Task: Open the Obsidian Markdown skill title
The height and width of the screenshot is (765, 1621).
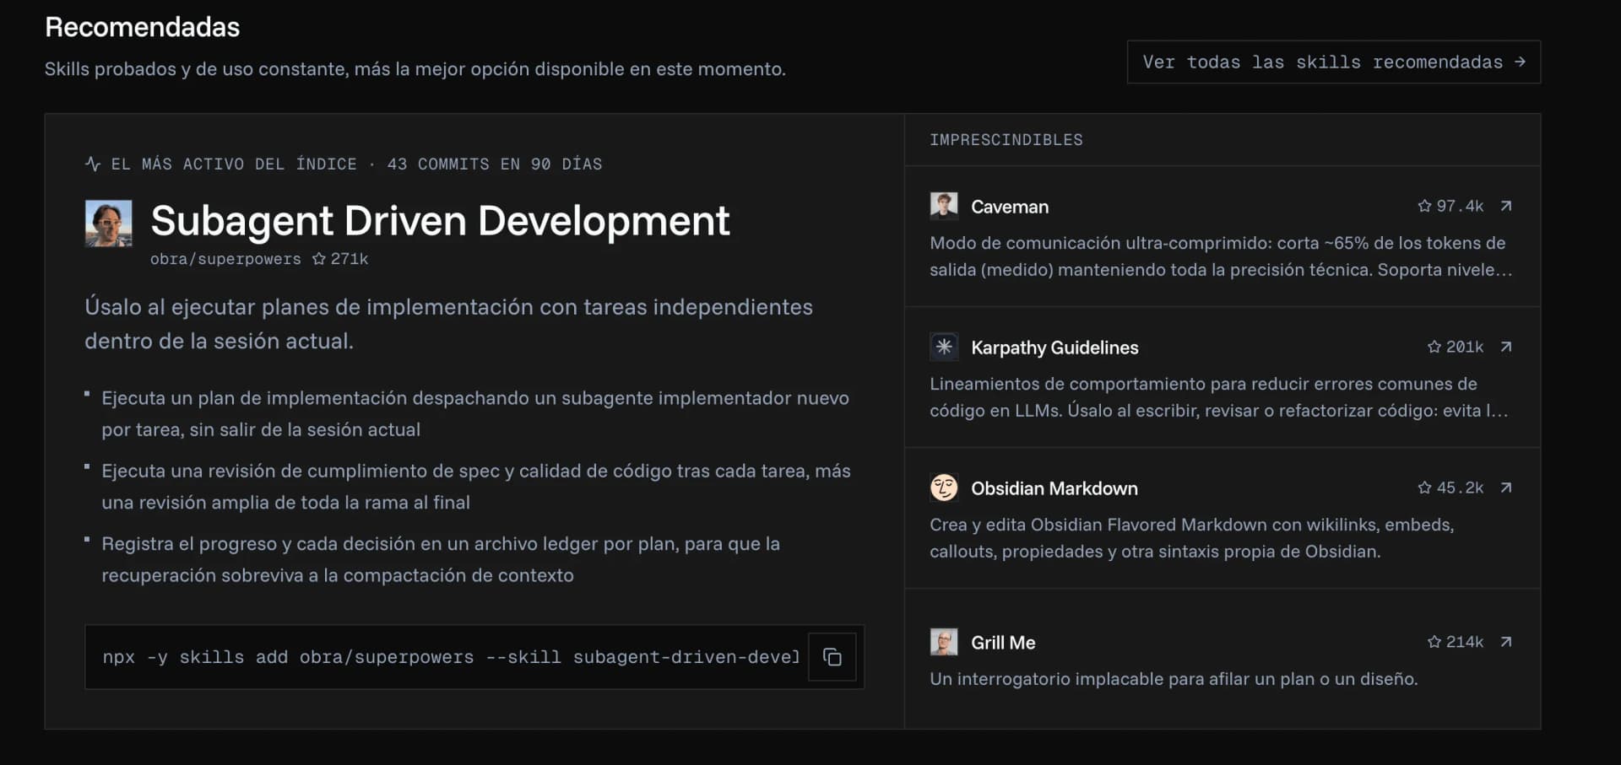Action: point(1054,488)
